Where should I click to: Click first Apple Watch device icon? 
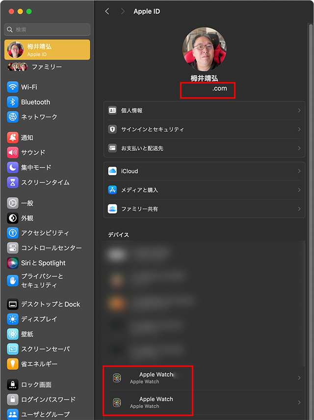point(117,378)
